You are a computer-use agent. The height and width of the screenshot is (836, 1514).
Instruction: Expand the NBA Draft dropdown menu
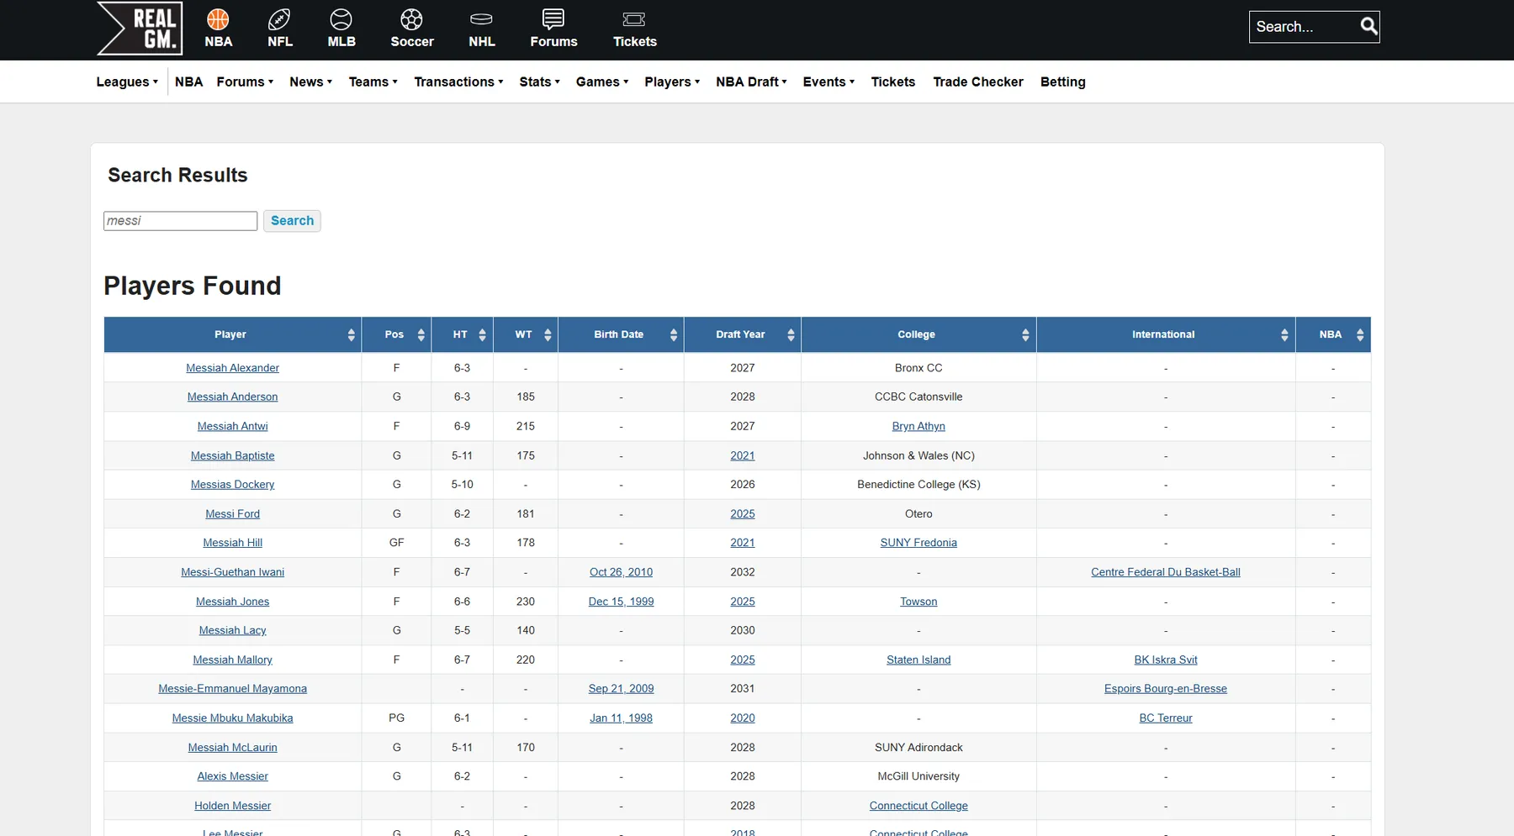coord(751,82)
